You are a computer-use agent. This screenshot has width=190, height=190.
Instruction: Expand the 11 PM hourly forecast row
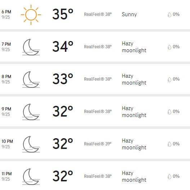pos(95,176)
